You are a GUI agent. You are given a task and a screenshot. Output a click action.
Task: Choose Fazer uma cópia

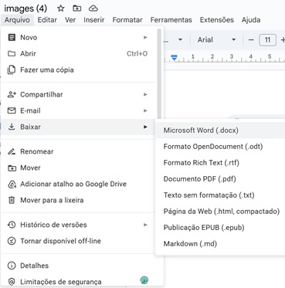79,69
